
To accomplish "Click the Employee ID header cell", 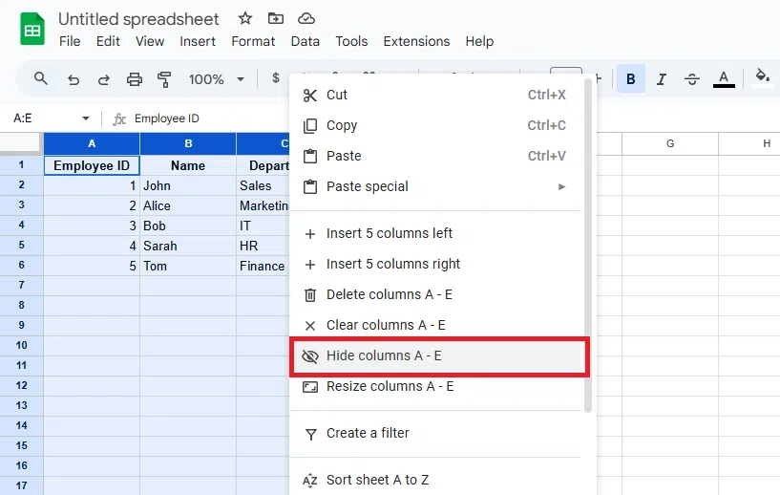I will [x=92, y=165].
